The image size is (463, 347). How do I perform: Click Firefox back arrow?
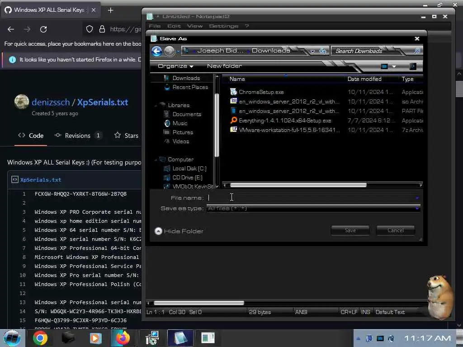coord(11,29)
